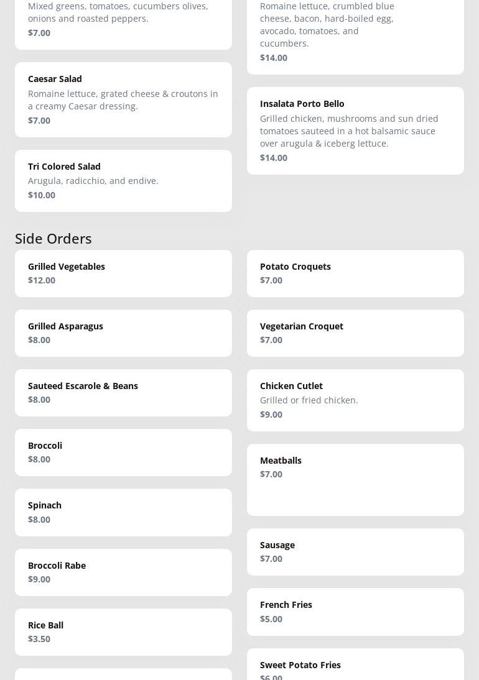Open the Rice Ball item
The width and height of the screenshot is (479, 680).
pos(123,632)
